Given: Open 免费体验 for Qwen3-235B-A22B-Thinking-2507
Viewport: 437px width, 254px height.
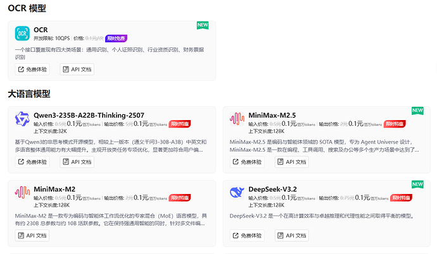Looking at the screenshot, I should (32, 162).
